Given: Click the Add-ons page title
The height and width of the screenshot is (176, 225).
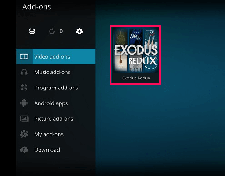Looking at the screenshot, I should (x=37, y=7).
